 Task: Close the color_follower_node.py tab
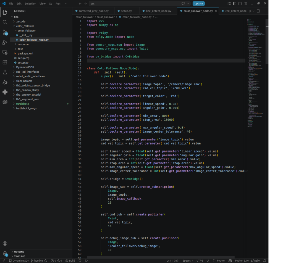pos(216,11)
